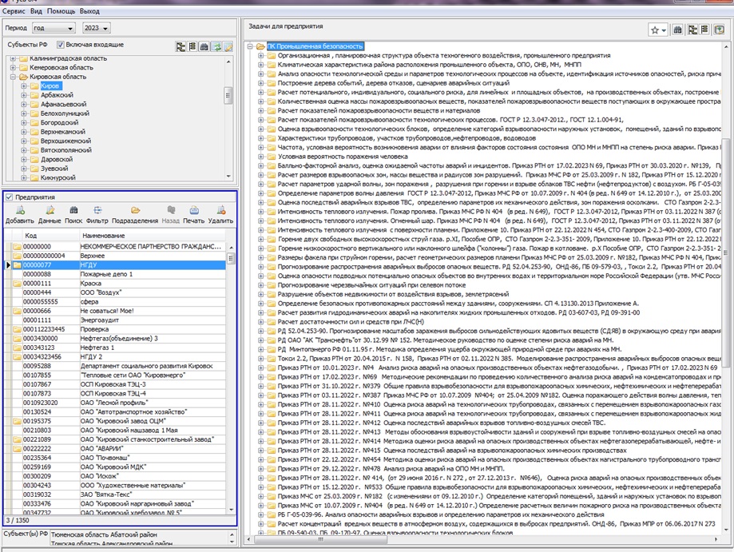Image resolution: width=734 pixels, height=552 pixels.
Task: Click the Добавить (Add) enterprise icon
Action: point(19,211)
